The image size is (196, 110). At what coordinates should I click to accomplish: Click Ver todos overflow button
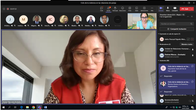click(x=117, y=20)
